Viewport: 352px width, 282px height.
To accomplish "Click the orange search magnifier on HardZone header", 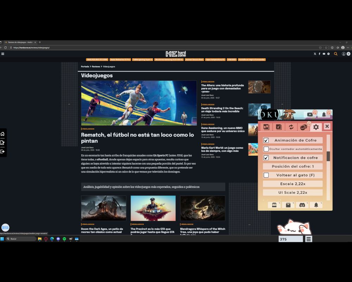I will tap(335, 54).
